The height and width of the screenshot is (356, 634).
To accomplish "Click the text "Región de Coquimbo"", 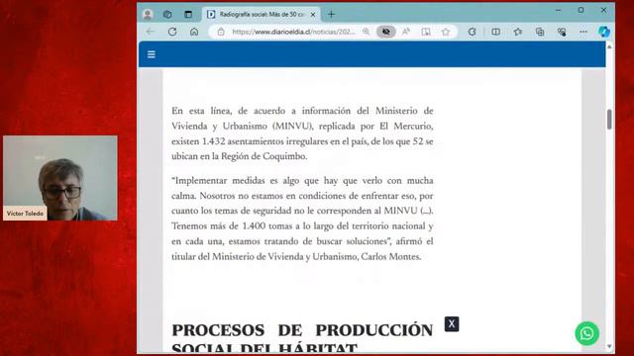I will click(264, 156).
